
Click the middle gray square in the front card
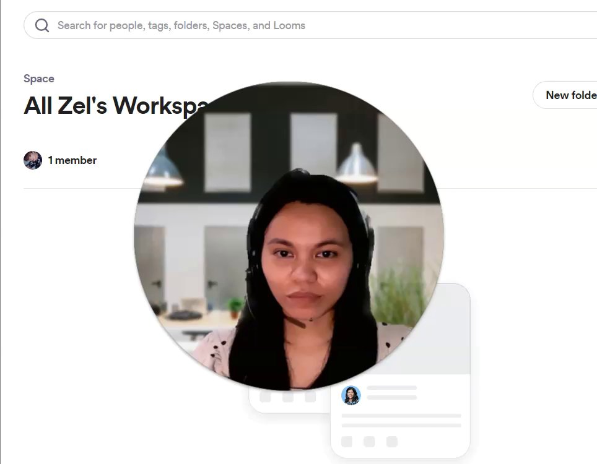pos(369,442)
